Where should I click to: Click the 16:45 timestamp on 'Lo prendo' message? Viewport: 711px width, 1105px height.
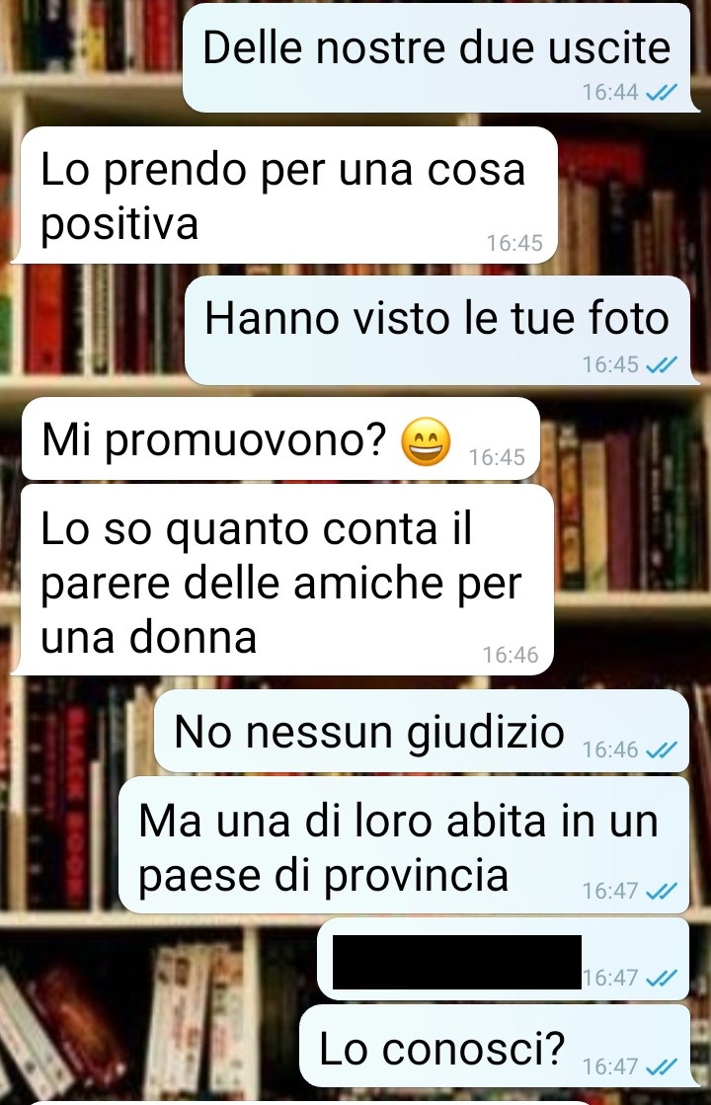514,243
